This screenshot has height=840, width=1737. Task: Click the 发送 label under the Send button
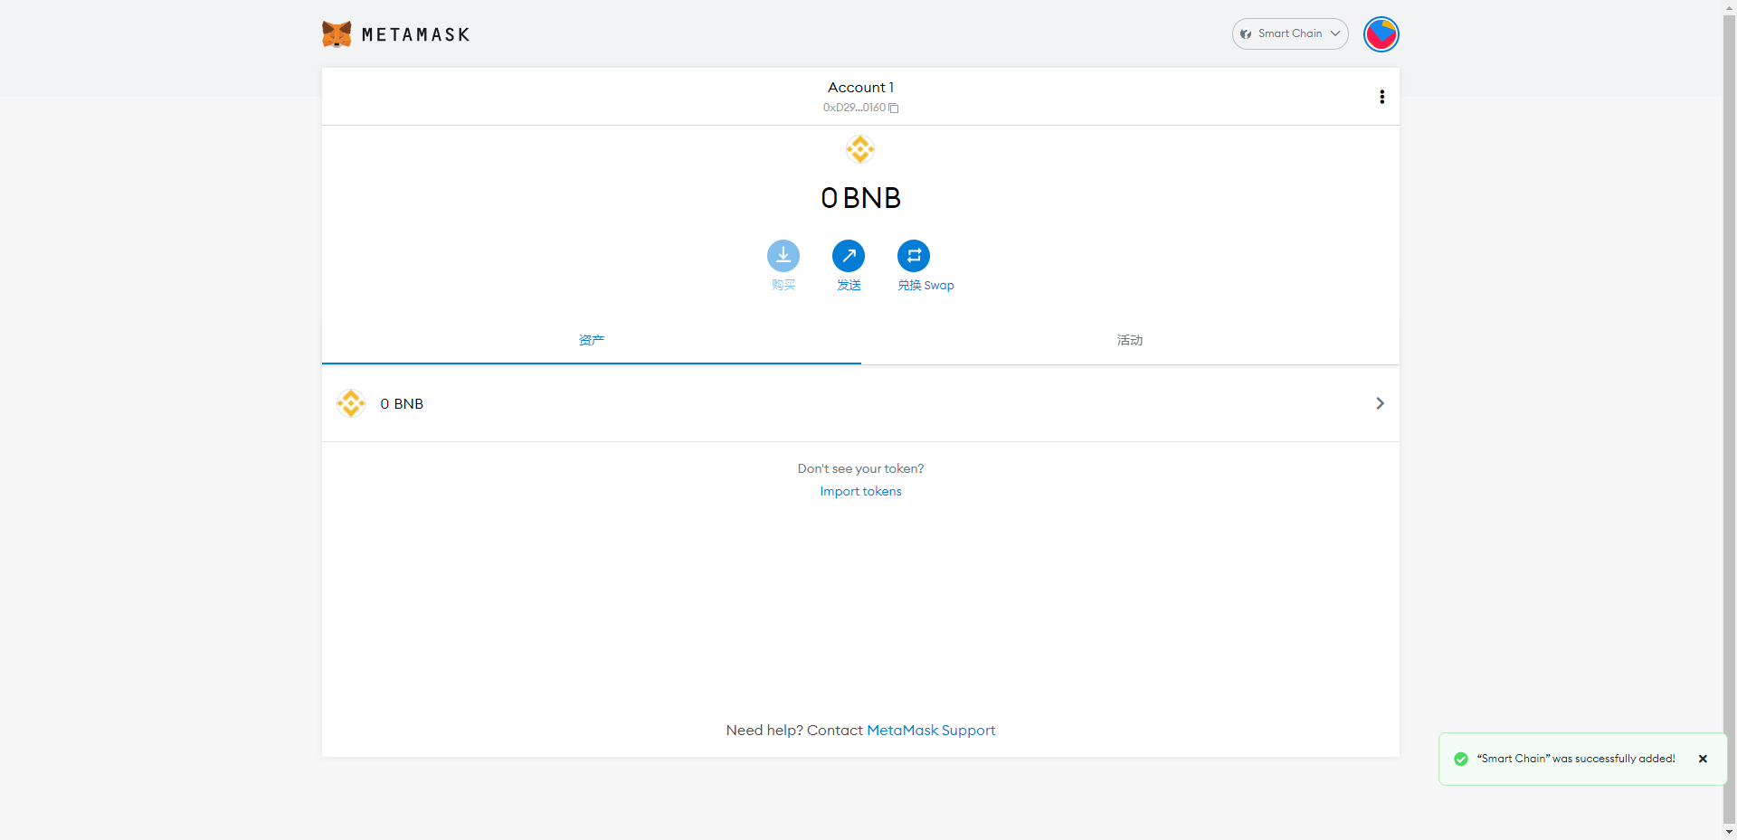click(849, 286)
